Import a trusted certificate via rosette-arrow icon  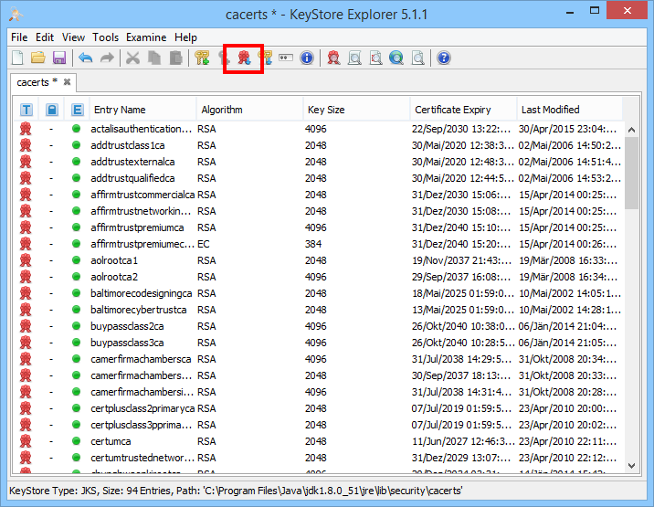coord(244,58)
